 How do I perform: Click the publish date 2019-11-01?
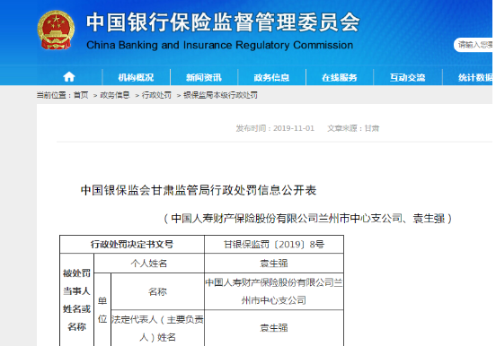pyautogui.click(x=294, y=128)
